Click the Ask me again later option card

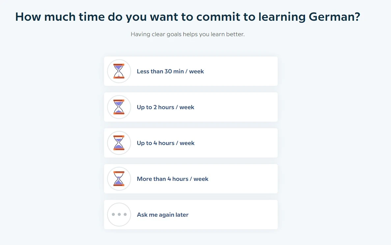(x=191, y=215)
